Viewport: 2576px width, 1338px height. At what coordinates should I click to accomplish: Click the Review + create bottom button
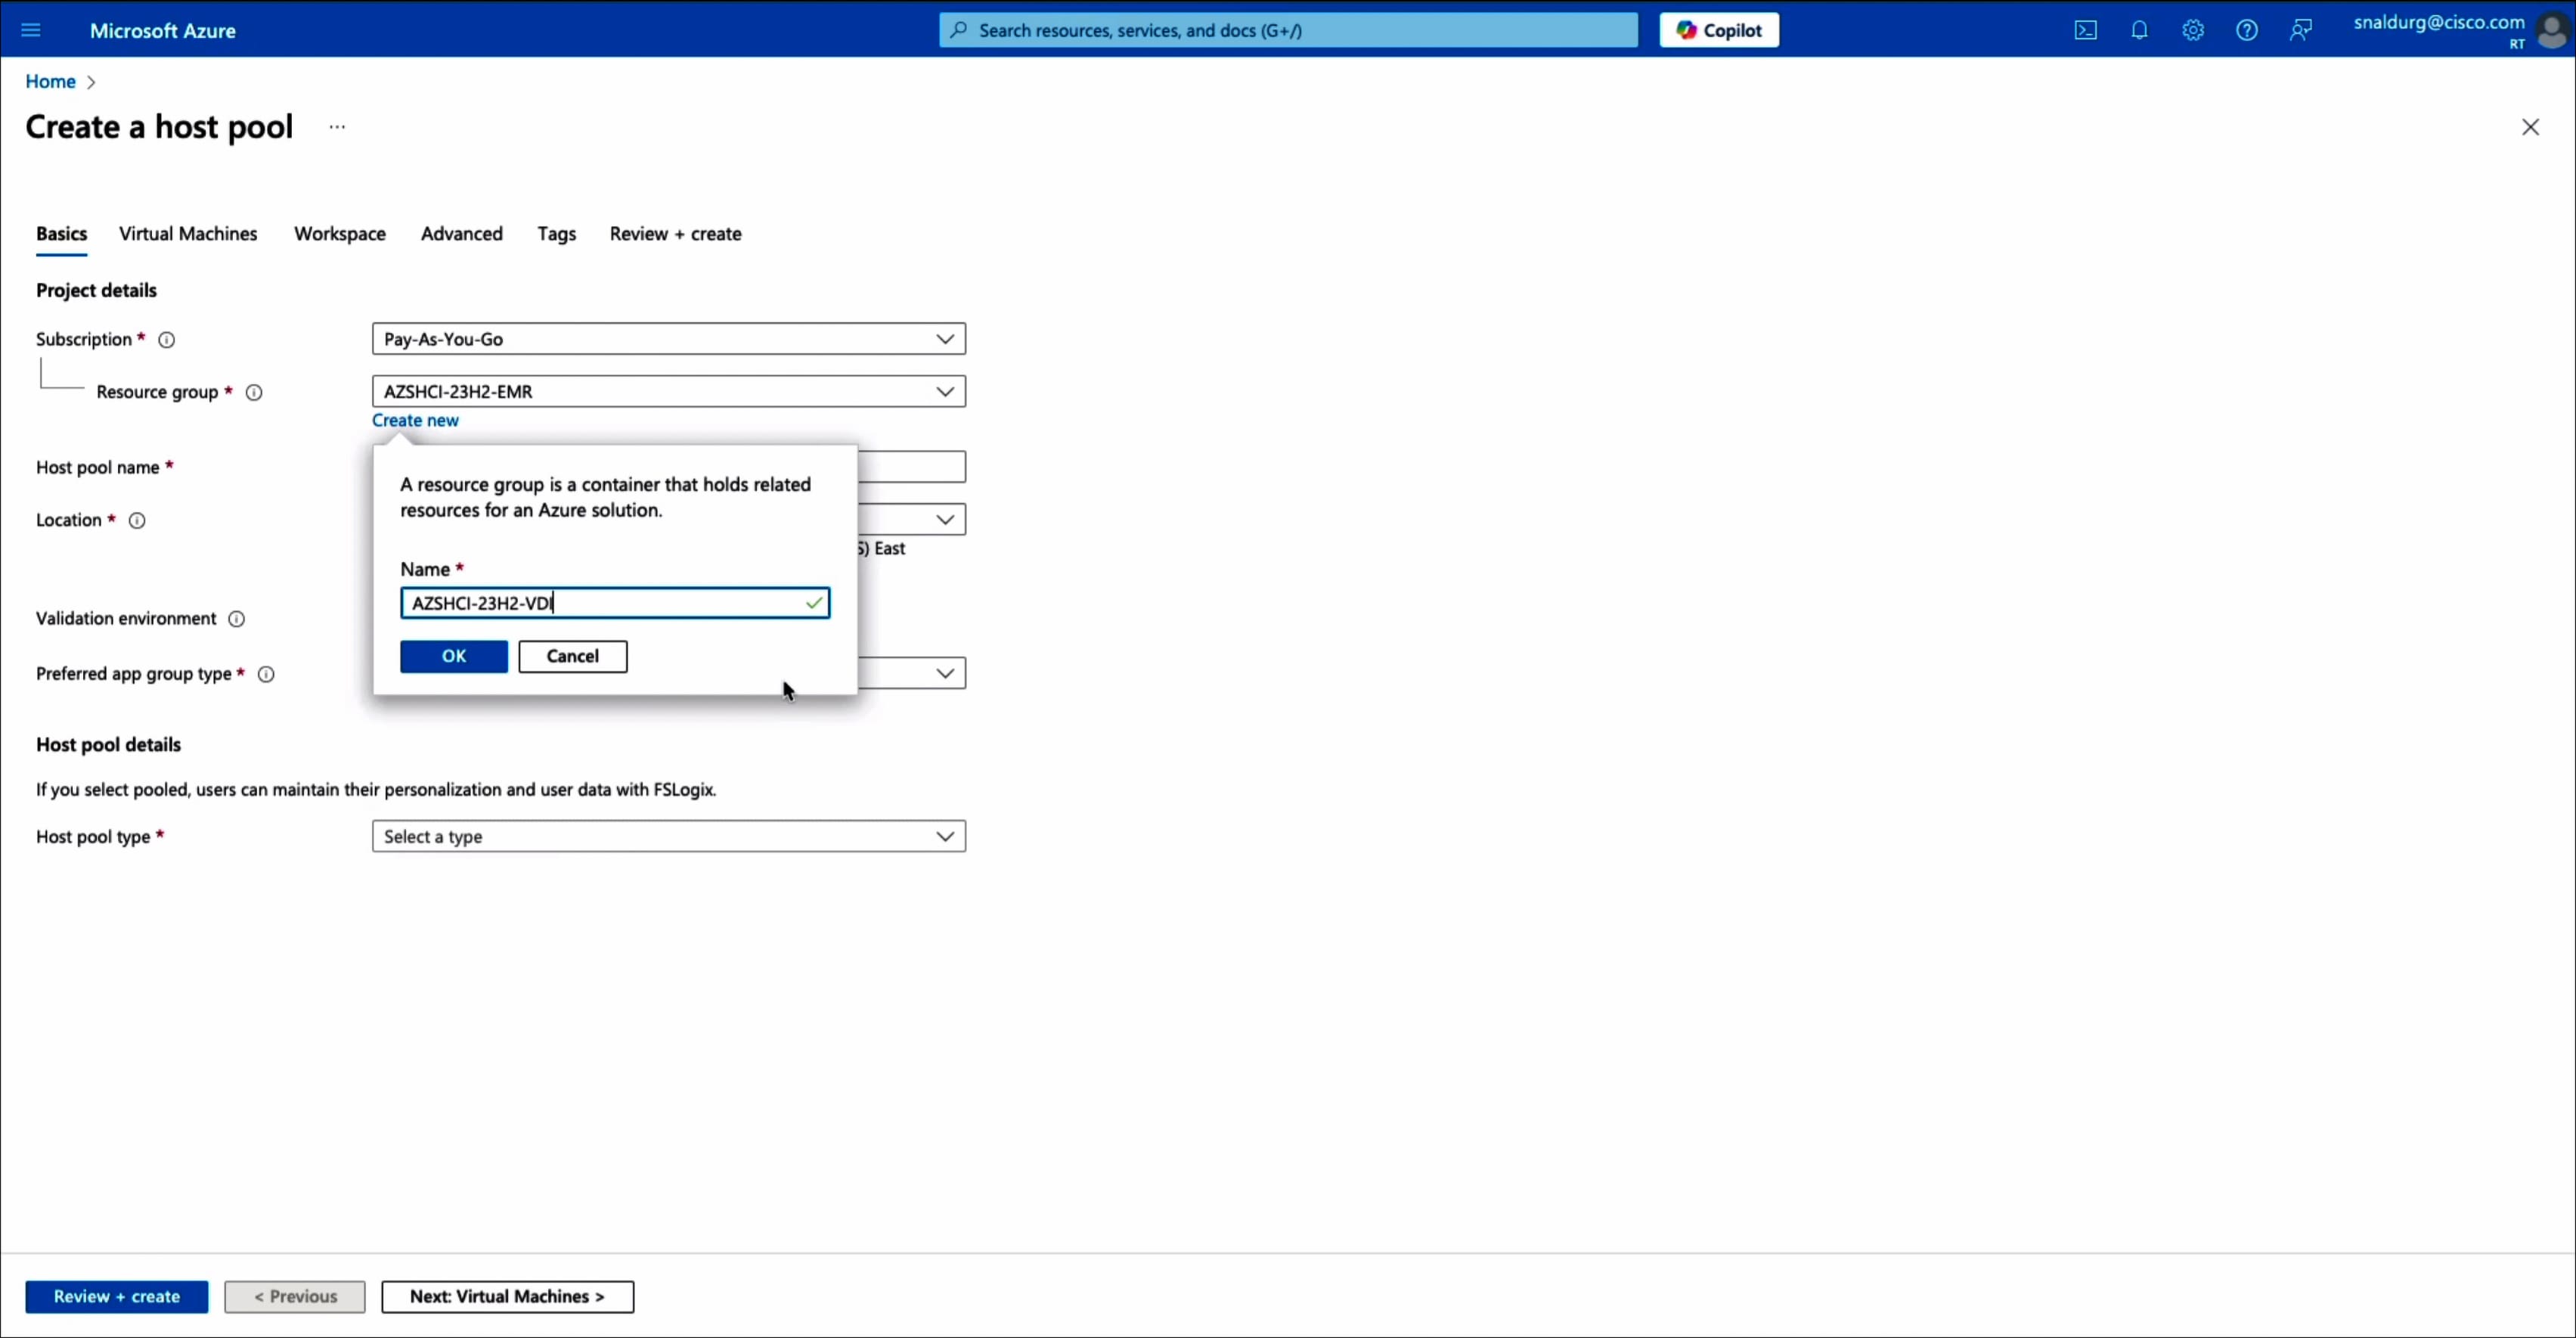[117, 1296]
